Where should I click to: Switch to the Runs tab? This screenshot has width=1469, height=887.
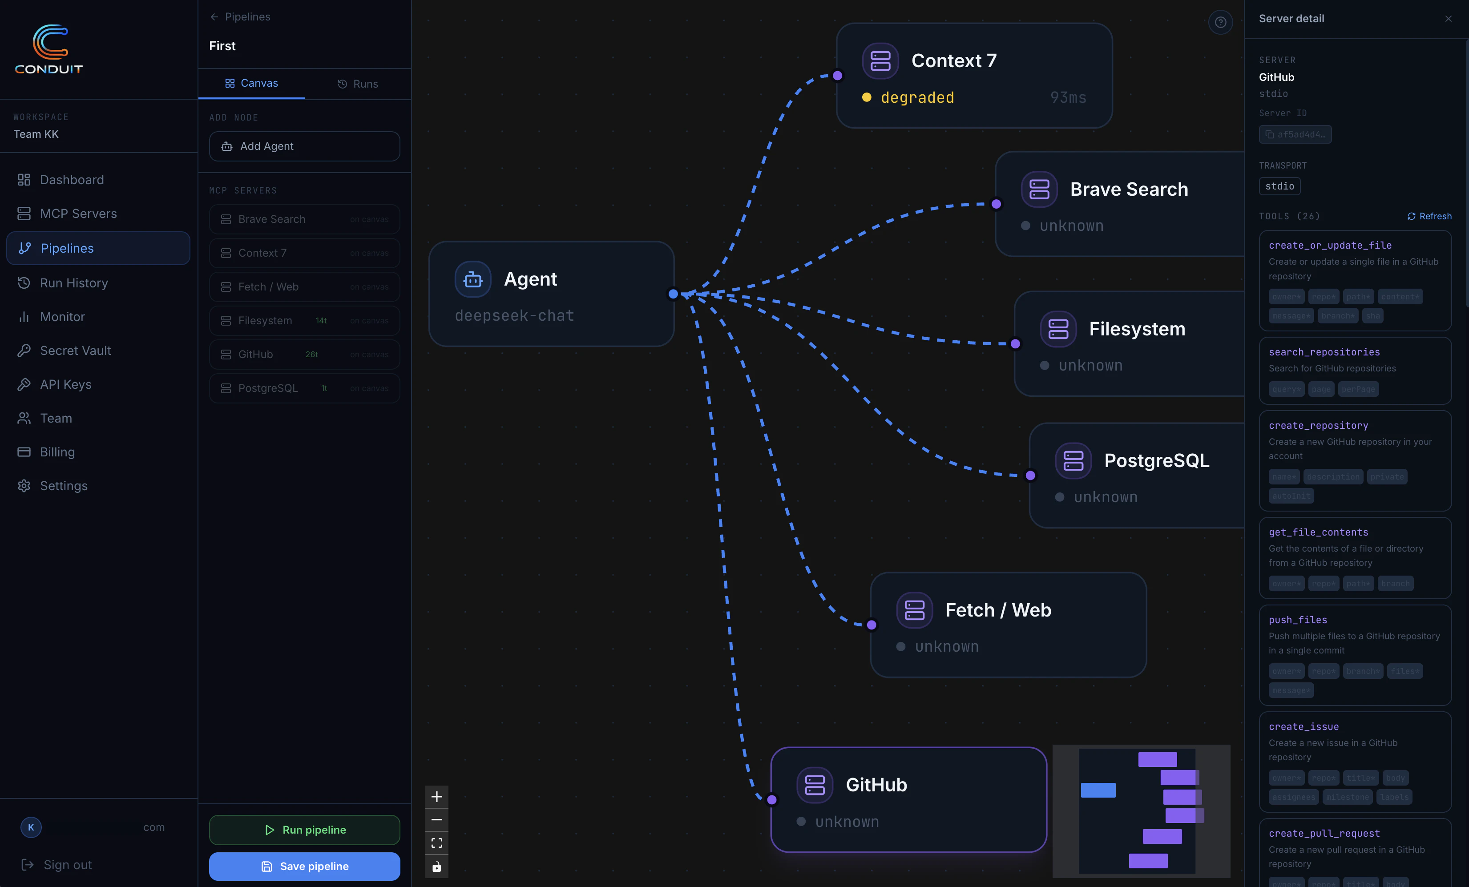(x=358, y=84)
